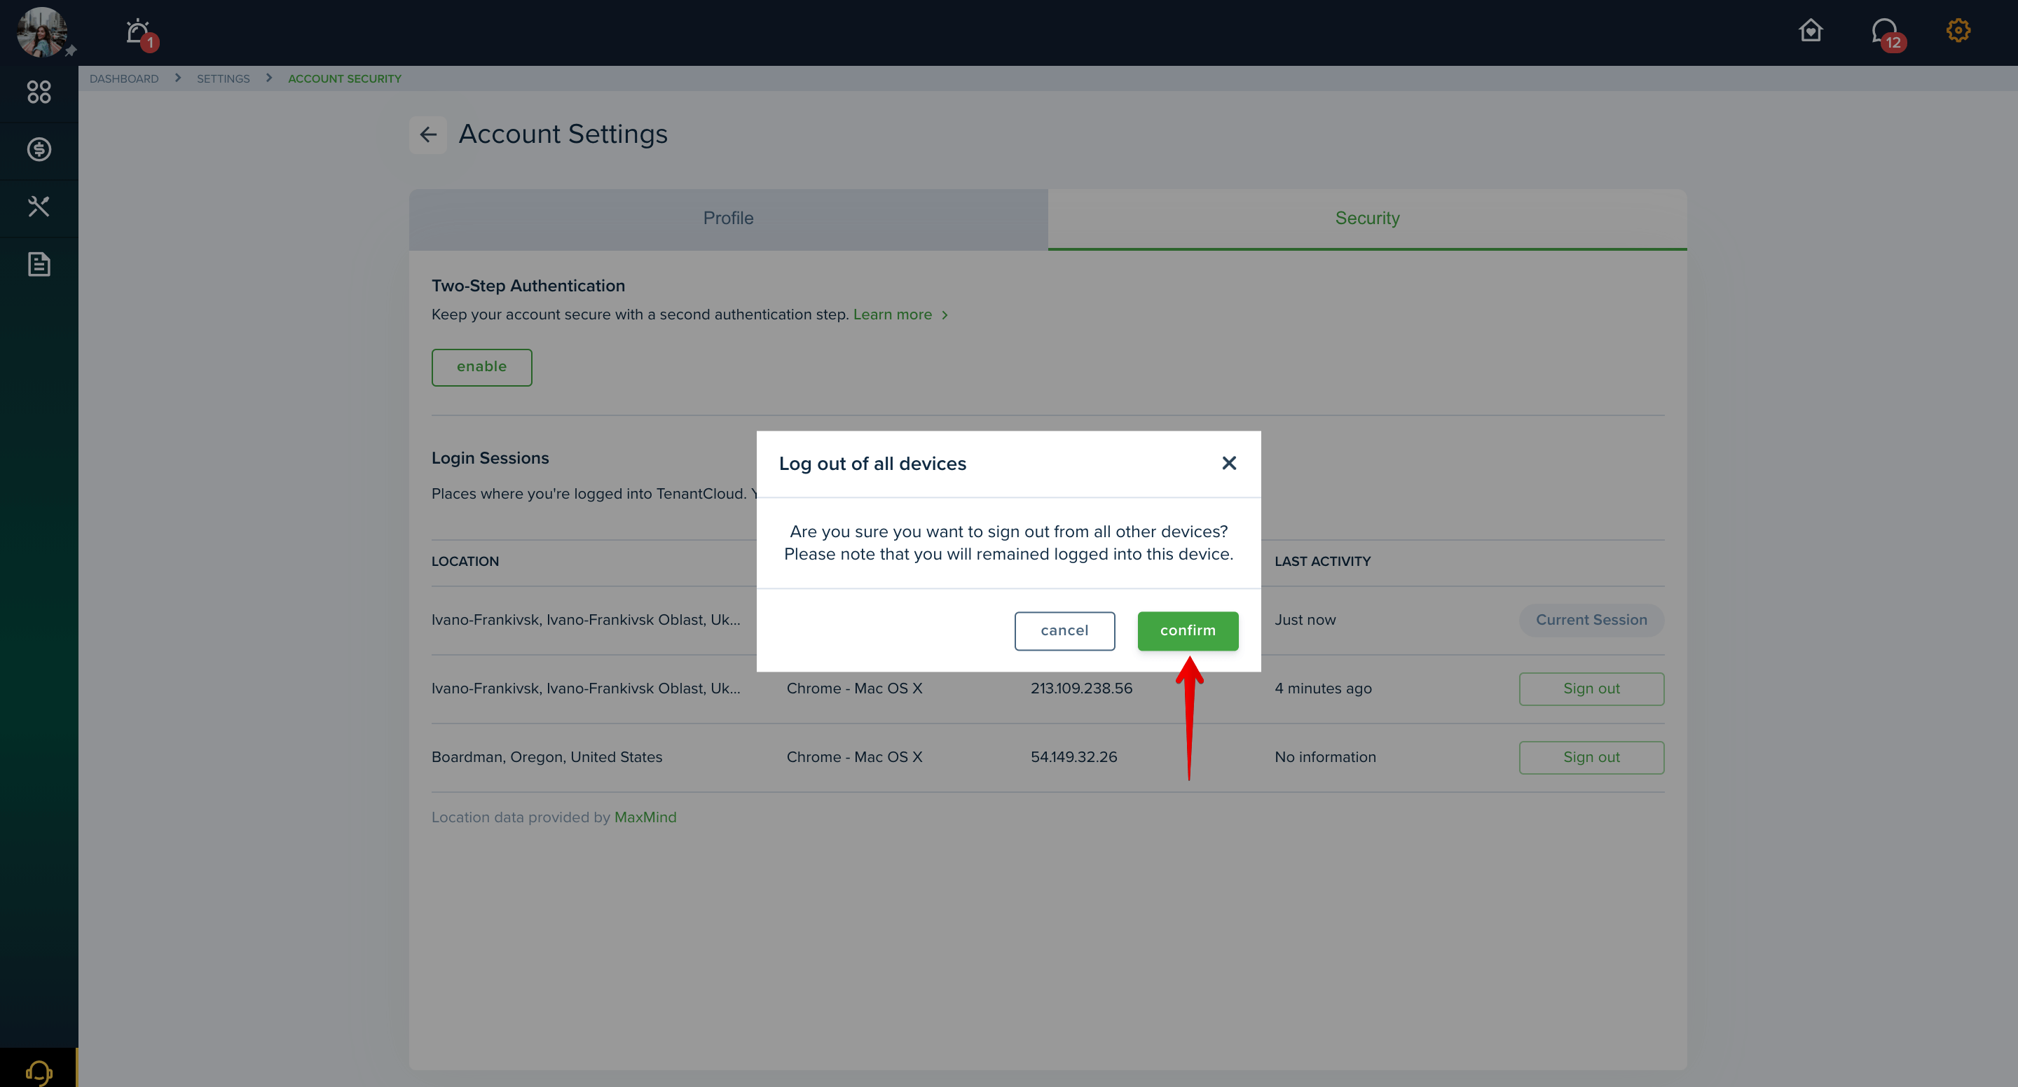2018x1087 pixels.
Task: Click the Account Settings page title
Action: coord(563,134)
